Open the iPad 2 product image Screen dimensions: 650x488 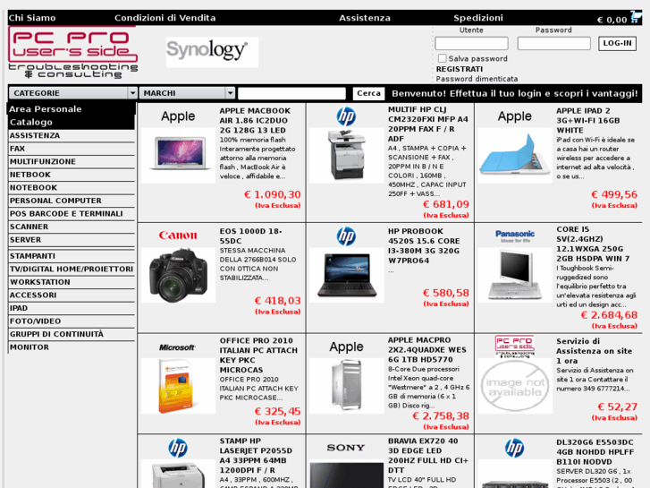click(x=515, y=155)
